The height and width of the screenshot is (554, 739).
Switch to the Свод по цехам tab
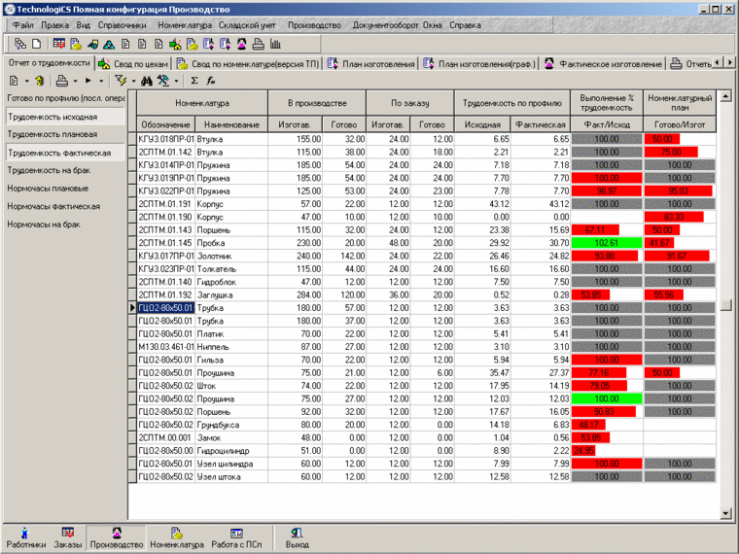[x=134, y=63]
